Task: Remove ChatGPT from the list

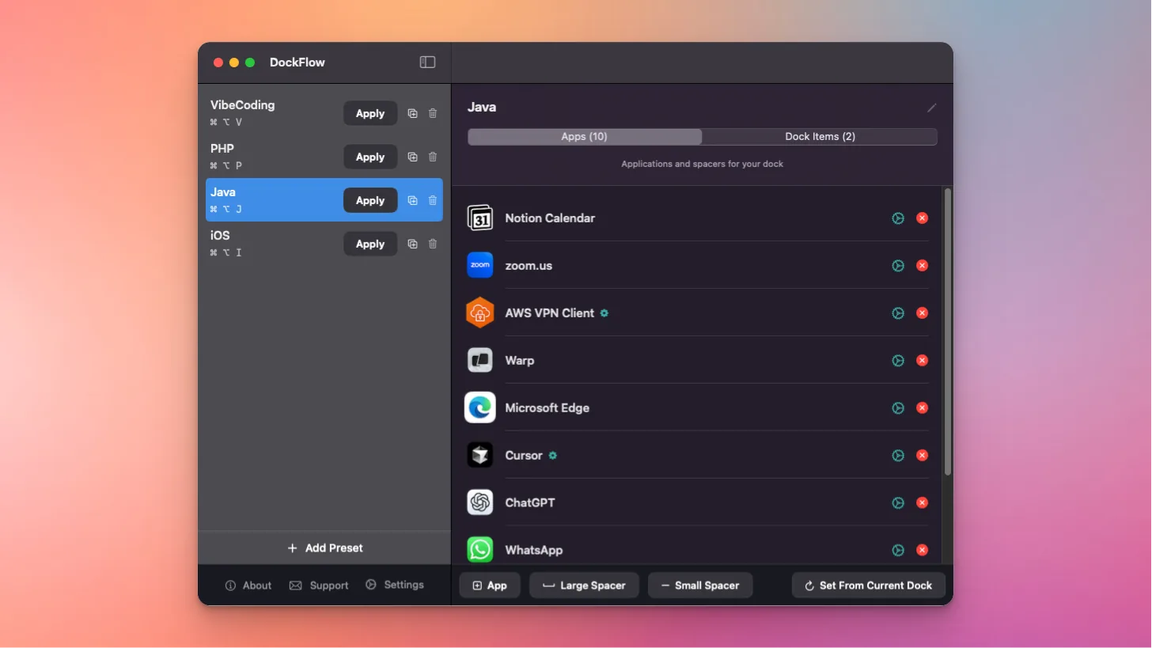Action: [922, 503]
